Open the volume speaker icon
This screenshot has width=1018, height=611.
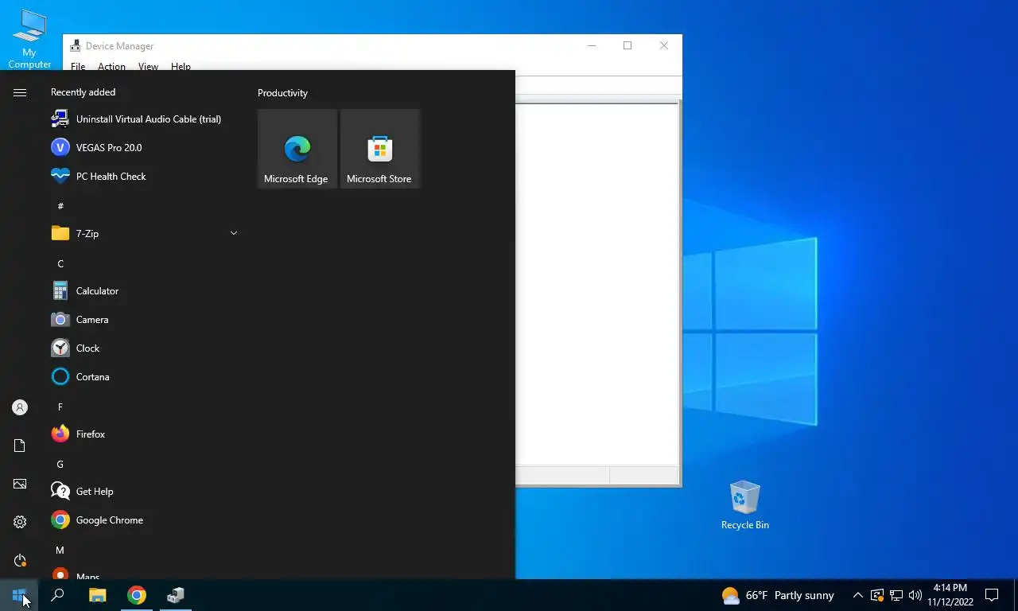point(915,595)
